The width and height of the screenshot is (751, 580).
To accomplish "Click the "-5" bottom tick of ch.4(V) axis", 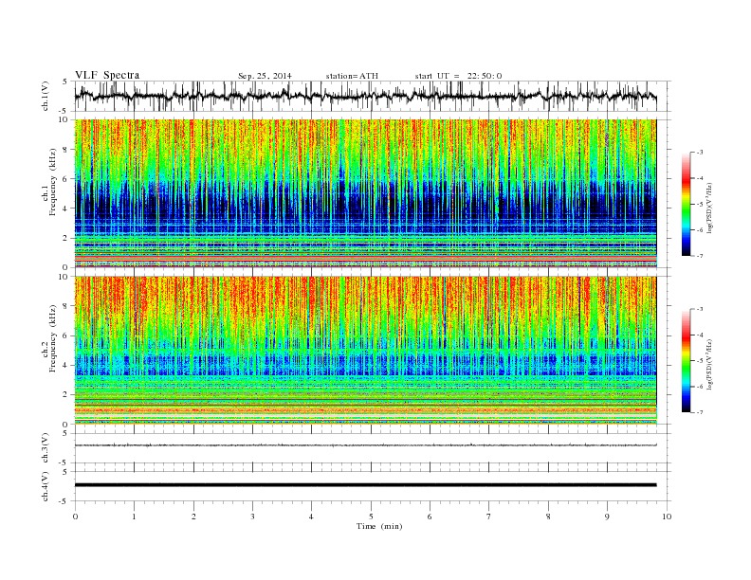I will 64,501.
